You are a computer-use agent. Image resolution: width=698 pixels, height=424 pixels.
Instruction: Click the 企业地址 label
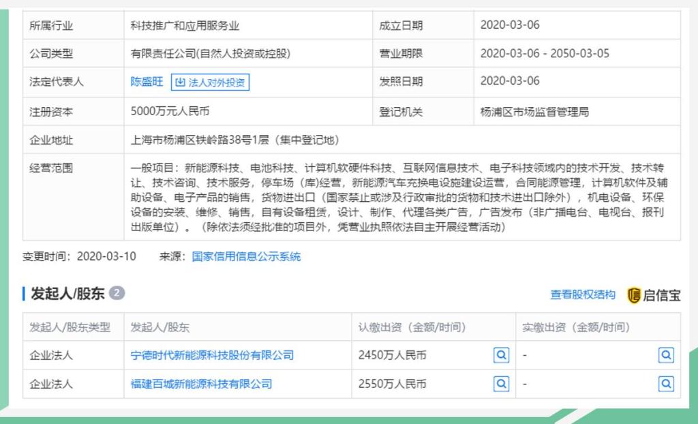(x=50, y=140)
